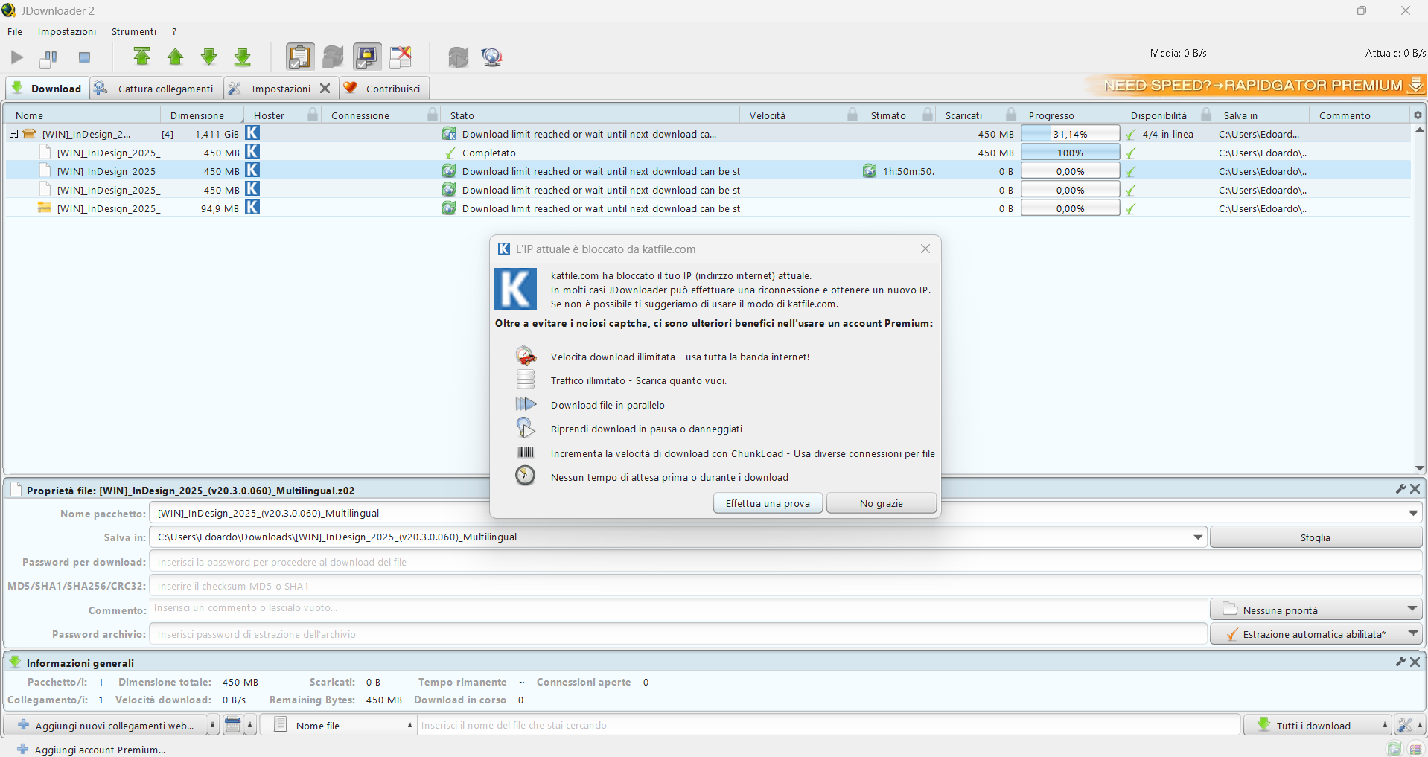
Task: Click the reconnect now refresh icon
Action: pyautogui.click(x=459, y=57)
